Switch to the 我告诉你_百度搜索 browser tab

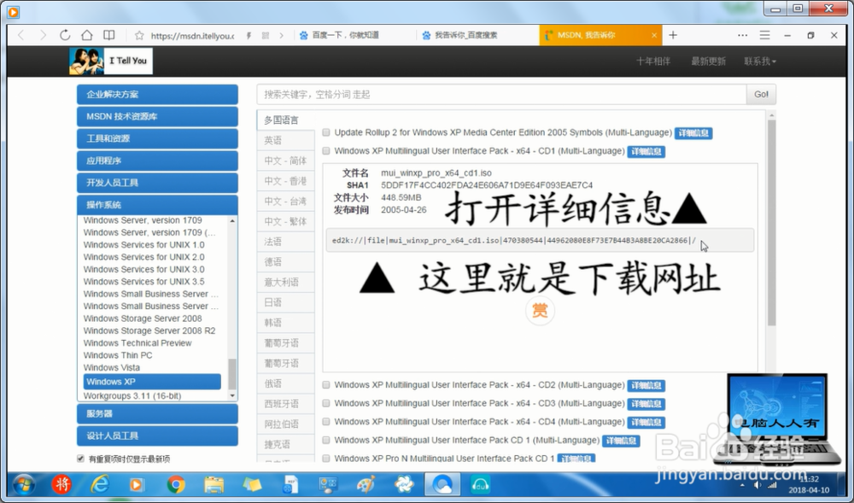coord(478,35)
